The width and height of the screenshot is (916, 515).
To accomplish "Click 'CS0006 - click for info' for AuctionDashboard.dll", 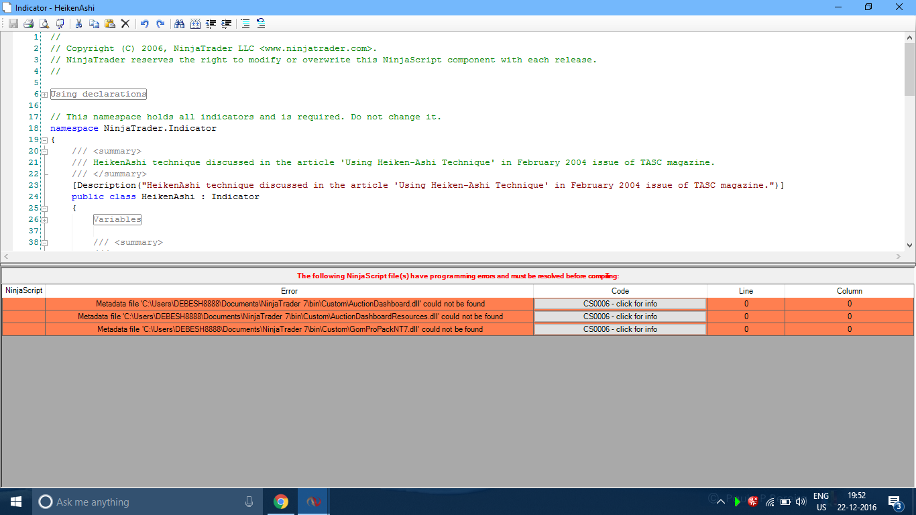I will pos(620,304).
